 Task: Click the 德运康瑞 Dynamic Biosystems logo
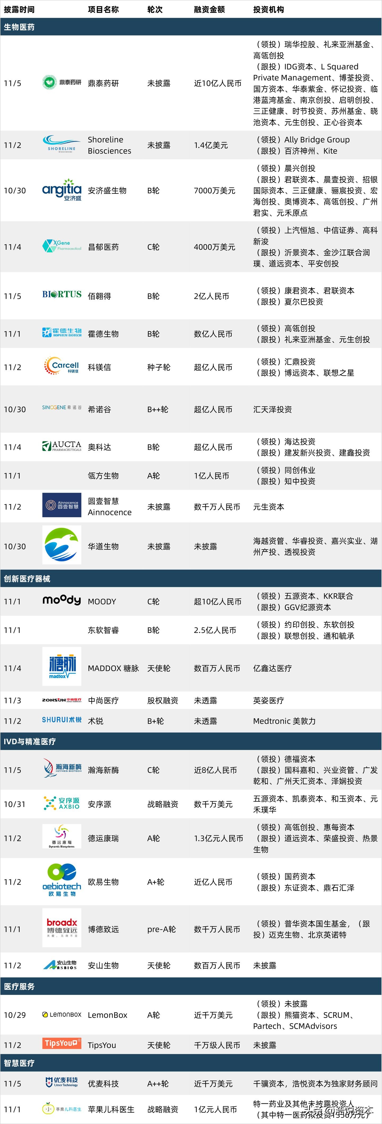coord(62,836)
